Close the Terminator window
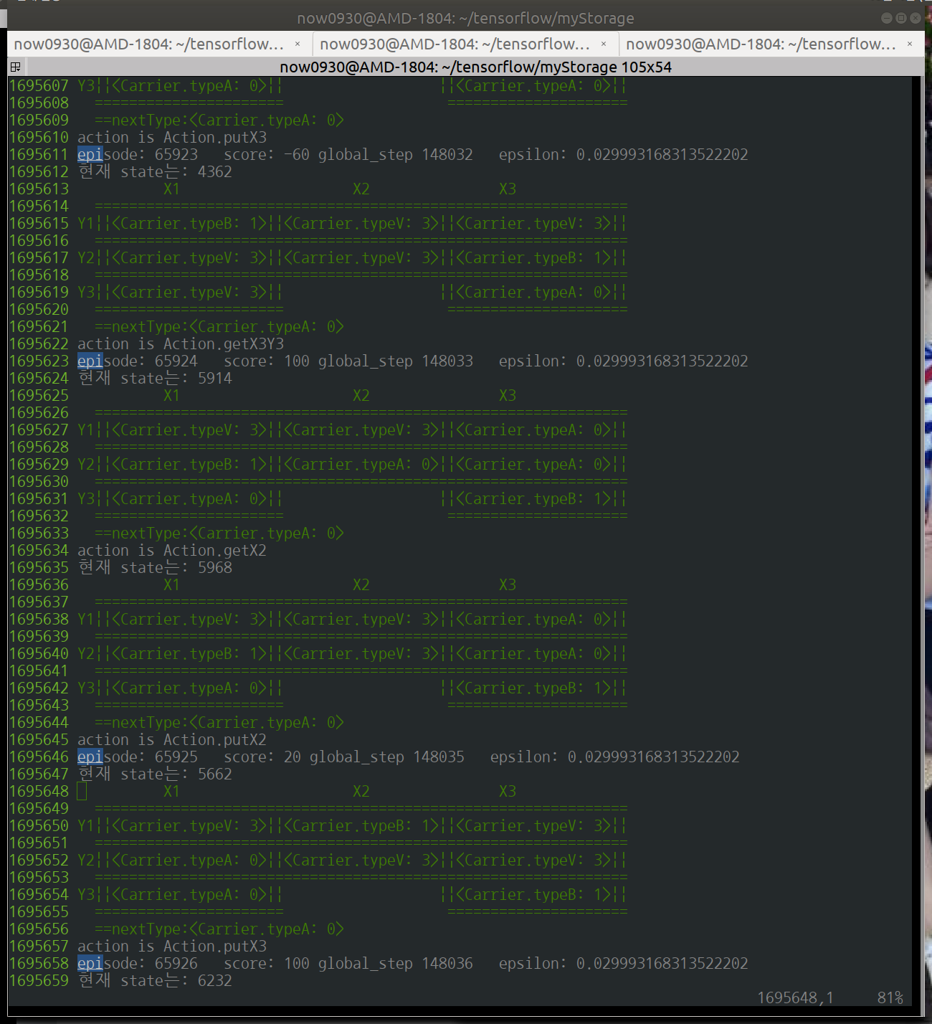 [x=916, y=18]
